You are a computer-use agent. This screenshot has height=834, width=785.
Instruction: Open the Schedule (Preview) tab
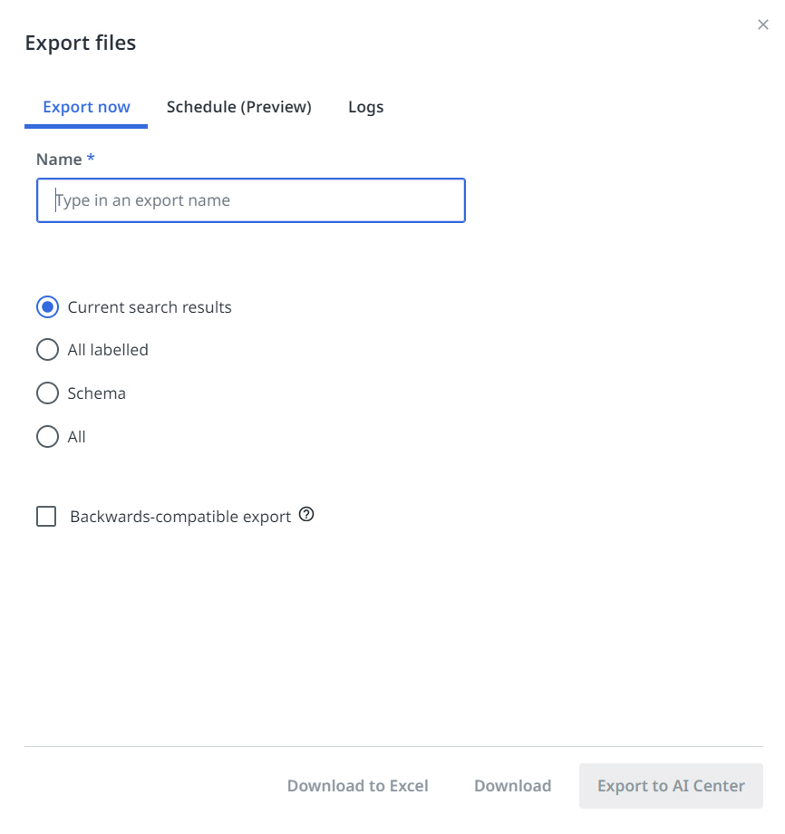pos(238,107)
